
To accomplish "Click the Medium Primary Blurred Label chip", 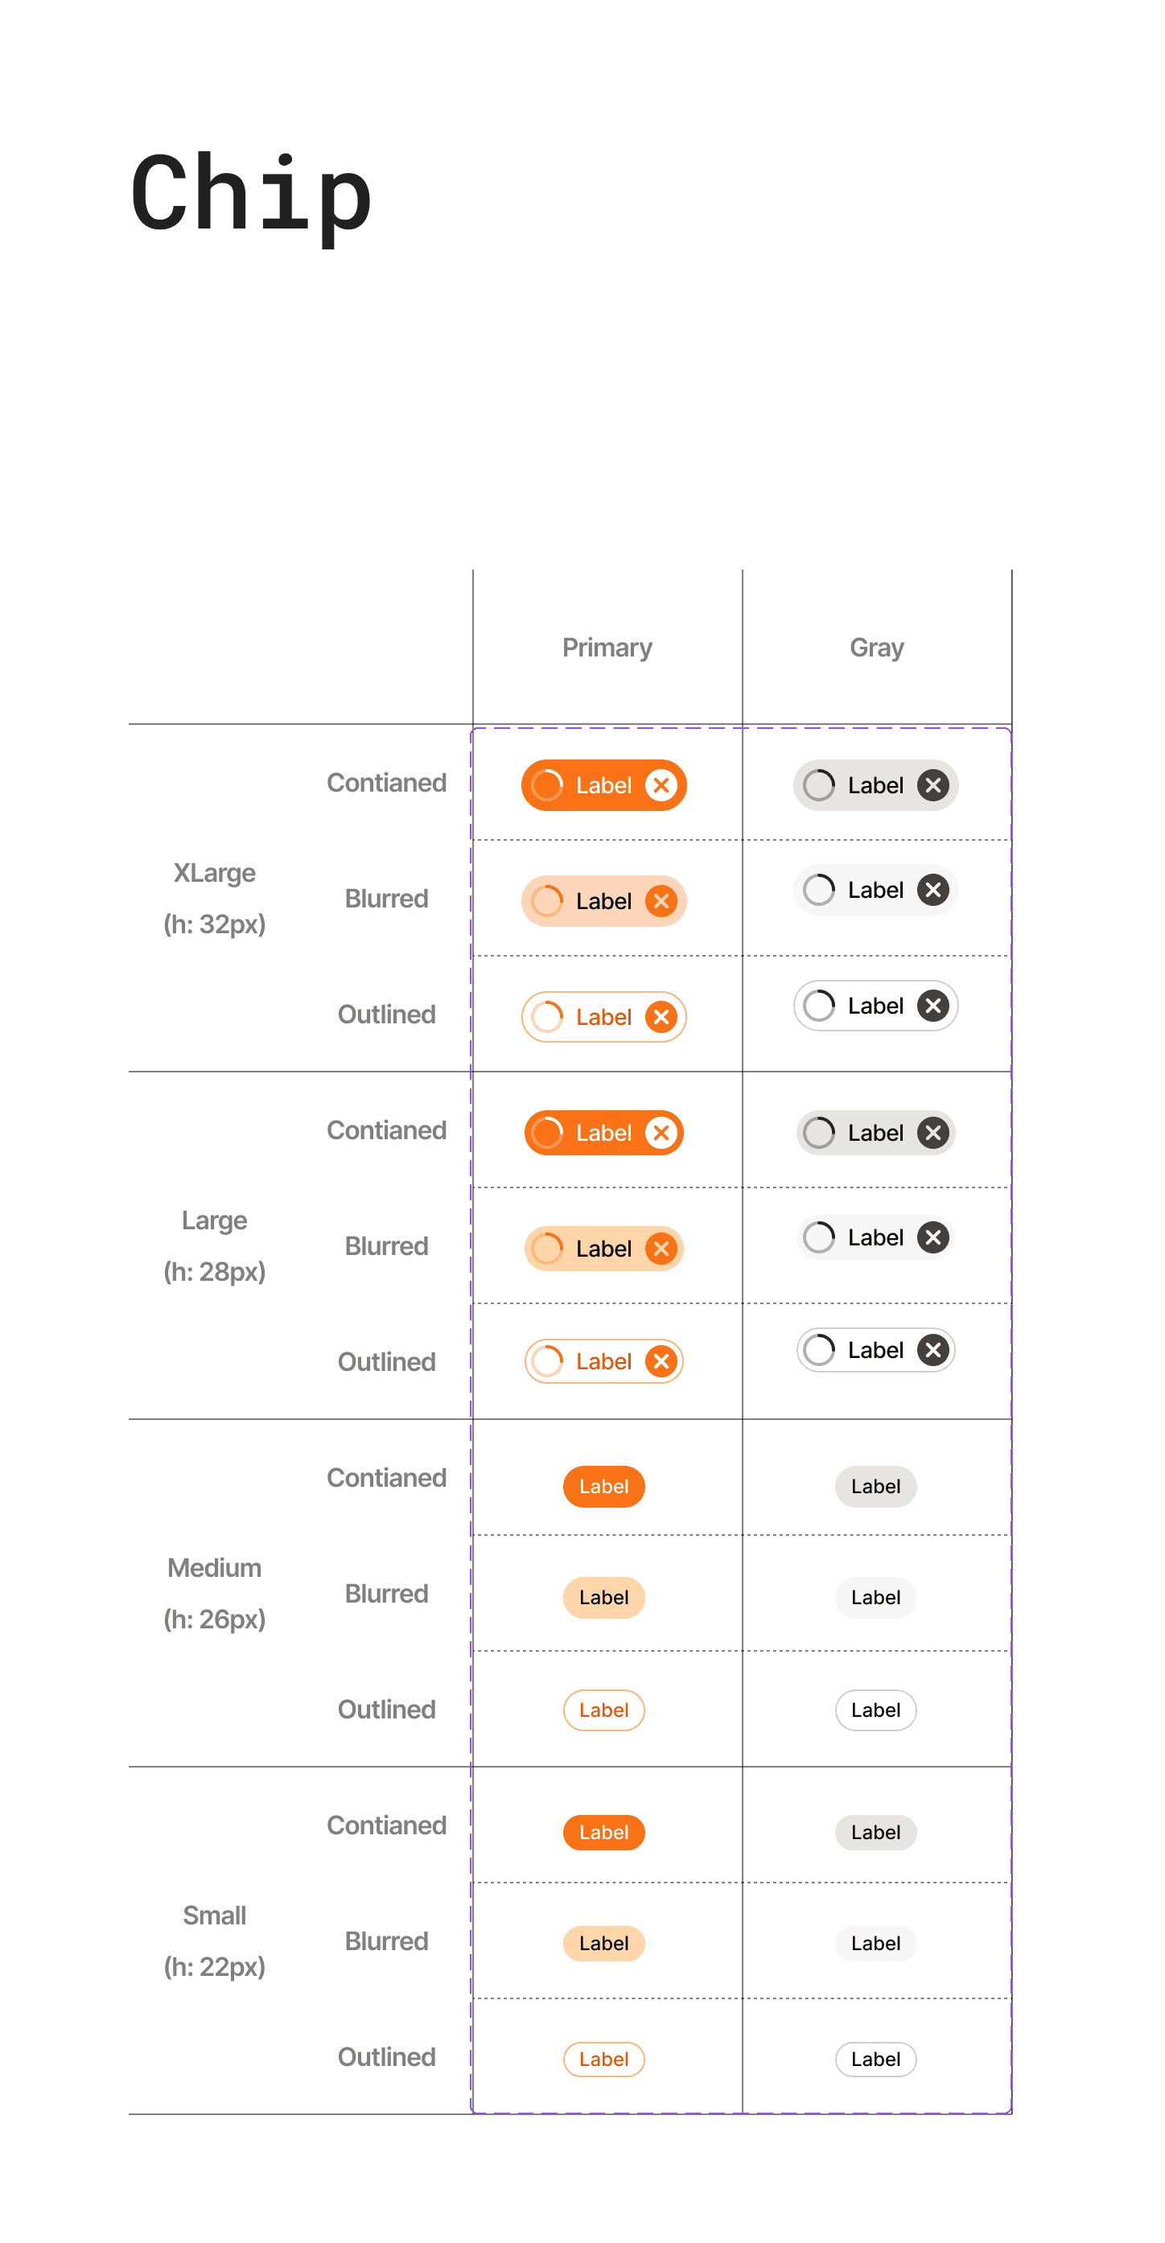I will click(x=603, y=1598).
